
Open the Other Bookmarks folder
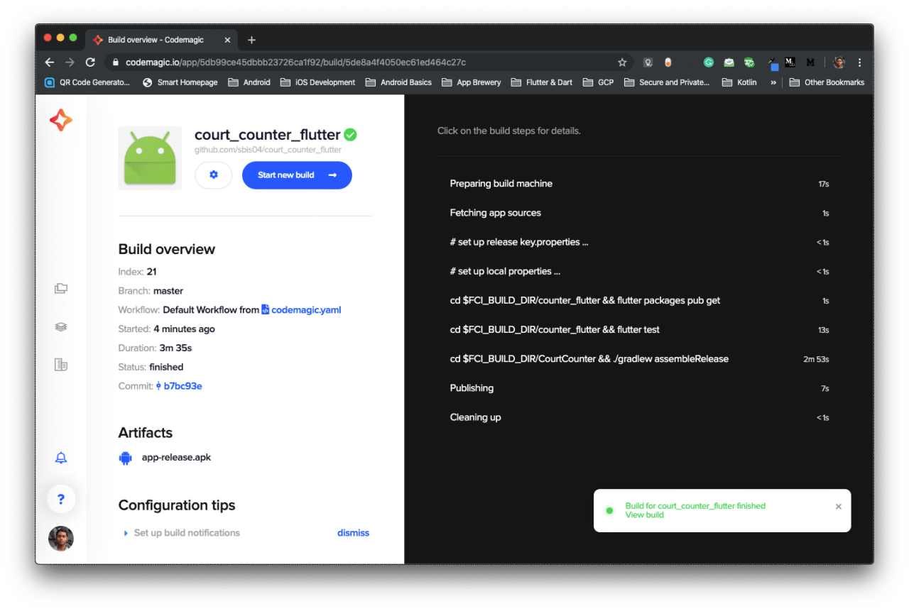coord(827,82)
